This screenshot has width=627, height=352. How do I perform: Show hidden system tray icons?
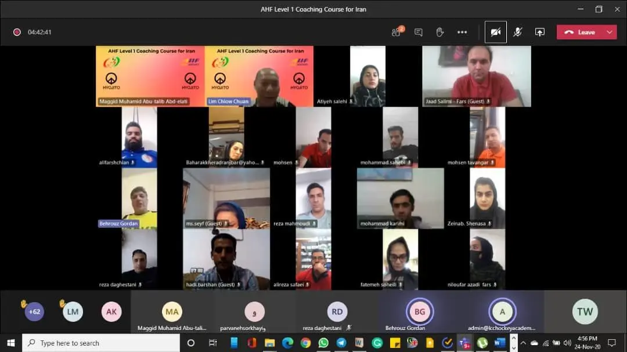[522, 343]
